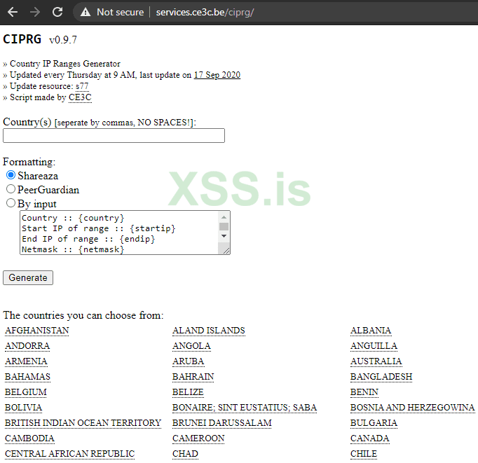Choose BRUNEI DARUSSALAM country
Viewport: 478px width, 463px height.
click(x=222, y=423)
